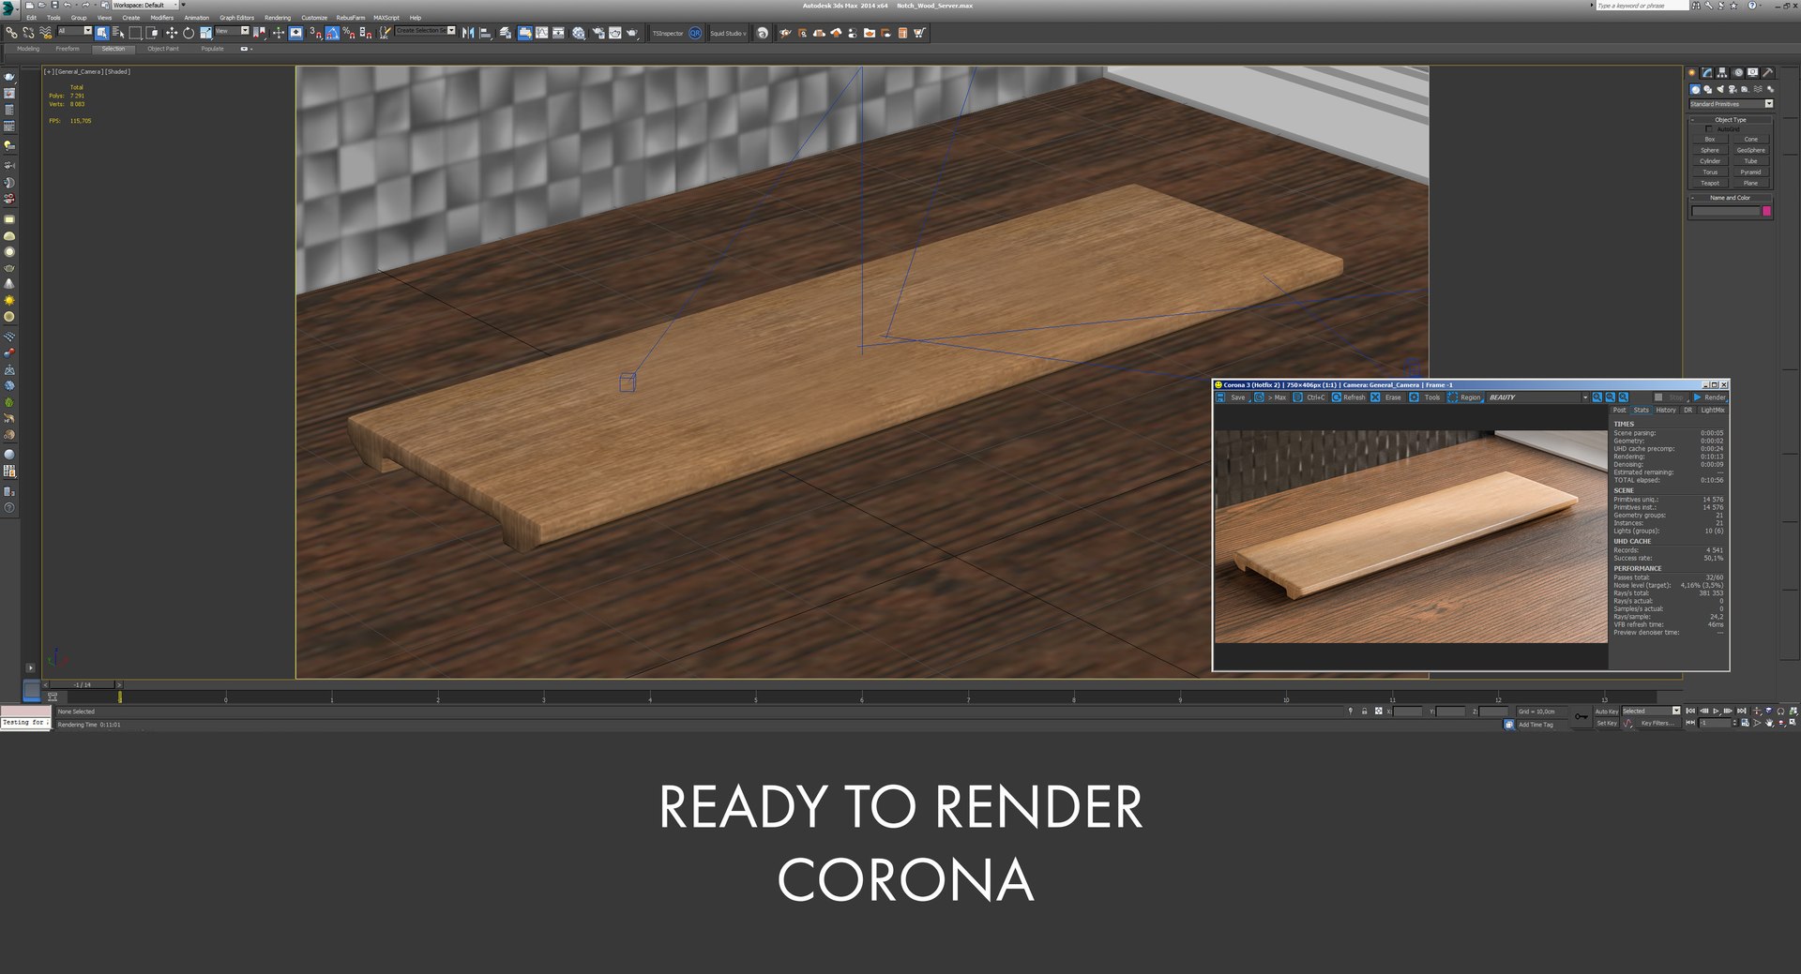Open Select by Name list
The width and height of the screenshot is (1801, 974).
coord(118,33)
